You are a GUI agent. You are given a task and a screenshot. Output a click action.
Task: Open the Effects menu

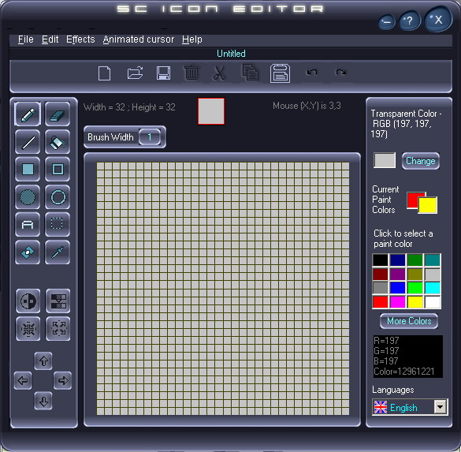80,39
